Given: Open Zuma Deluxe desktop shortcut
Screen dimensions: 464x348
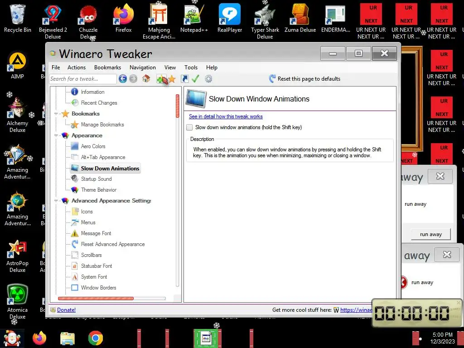Looking at the screenshot, I should pyautogui.click(x=300, y=18).
